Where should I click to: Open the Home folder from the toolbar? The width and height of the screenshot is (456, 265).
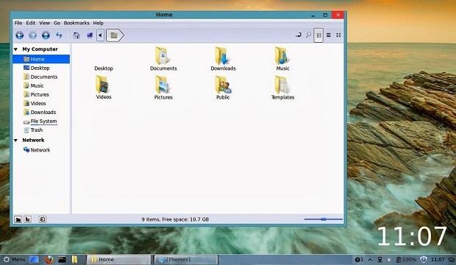[76, 35]
